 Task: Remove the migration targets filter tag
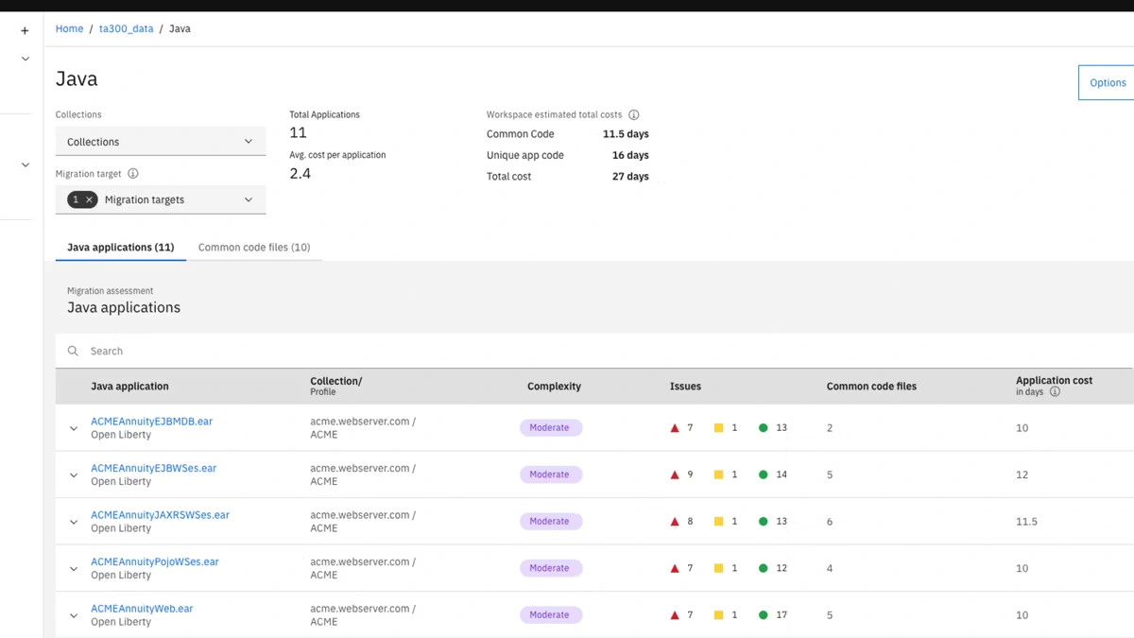88,199
